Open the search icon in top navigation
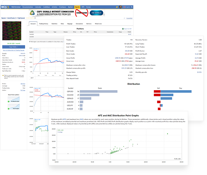The width and height of the screenshot is (207, 175). 131,7
